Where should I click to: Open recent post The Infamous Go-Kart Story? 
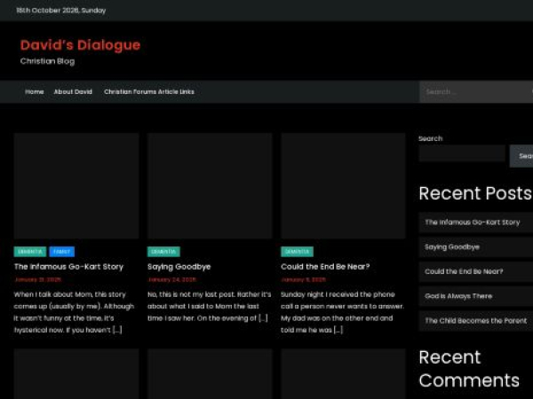(x=473, y=223)
